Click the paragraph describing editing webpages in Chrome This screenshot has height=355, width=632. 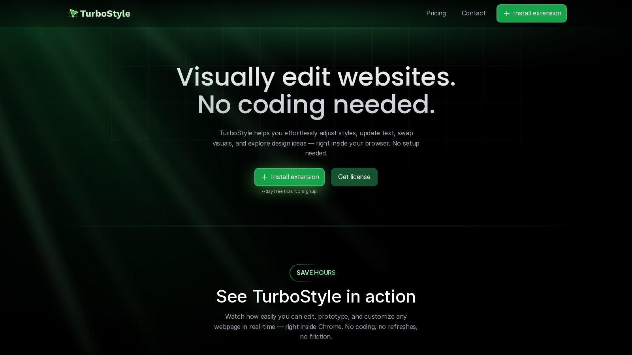pyautogui.click(x=316, y=327)
